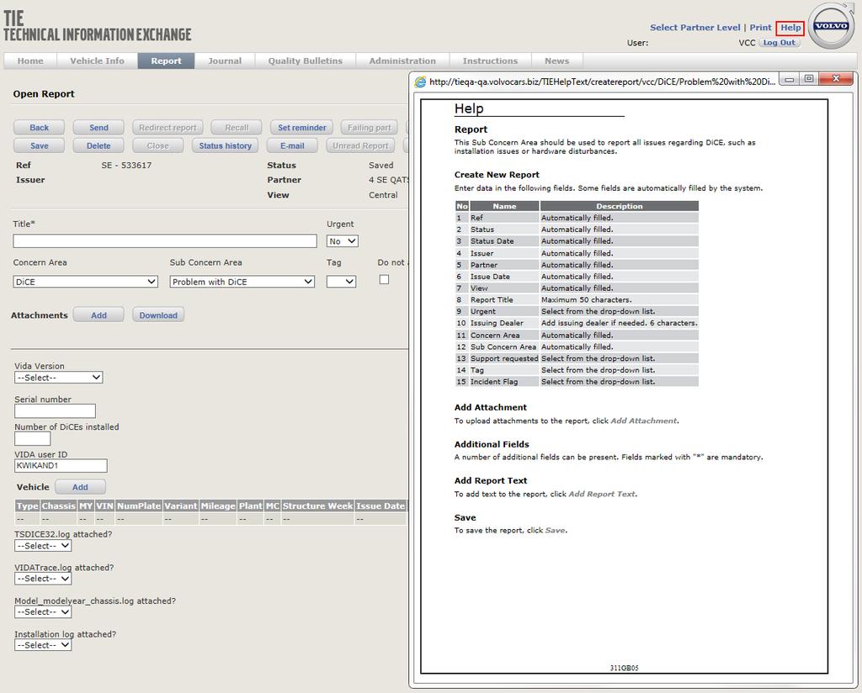Click the E-mail button

292,145
